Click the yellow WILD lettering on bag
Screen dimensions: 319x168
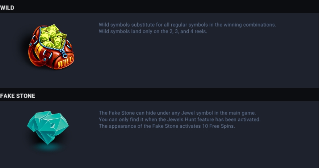(x=65, y=62)
